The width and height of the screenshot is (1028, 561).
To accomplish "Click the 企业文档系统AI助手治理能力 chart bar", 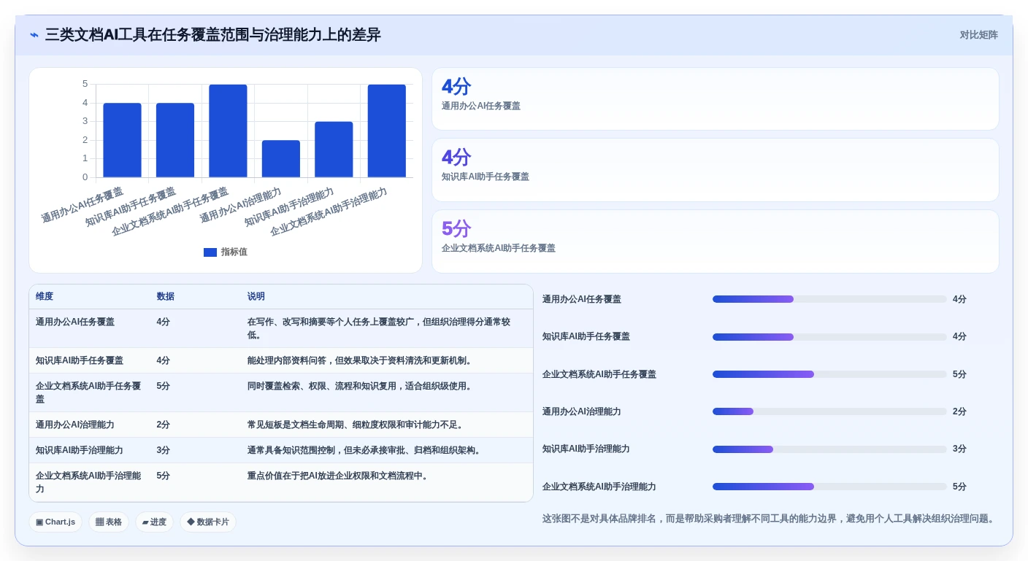I will tap(387, 131).
